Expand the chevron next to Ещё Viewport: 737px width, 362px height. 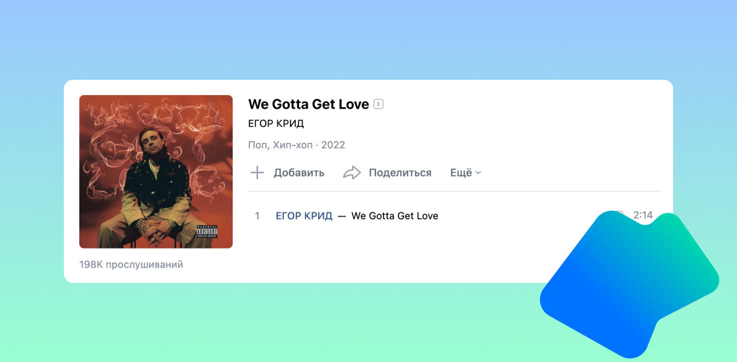pos(478,173)
